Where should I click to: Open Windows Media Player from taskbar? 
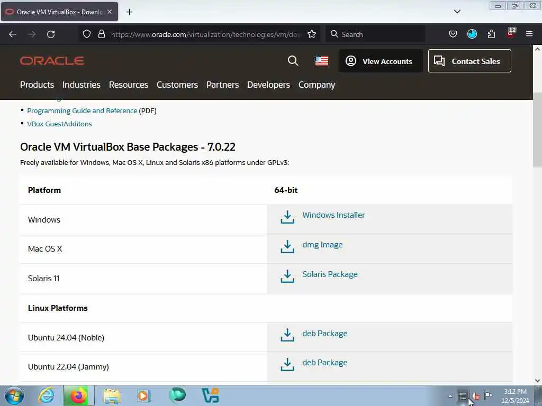tap(143, 395)
